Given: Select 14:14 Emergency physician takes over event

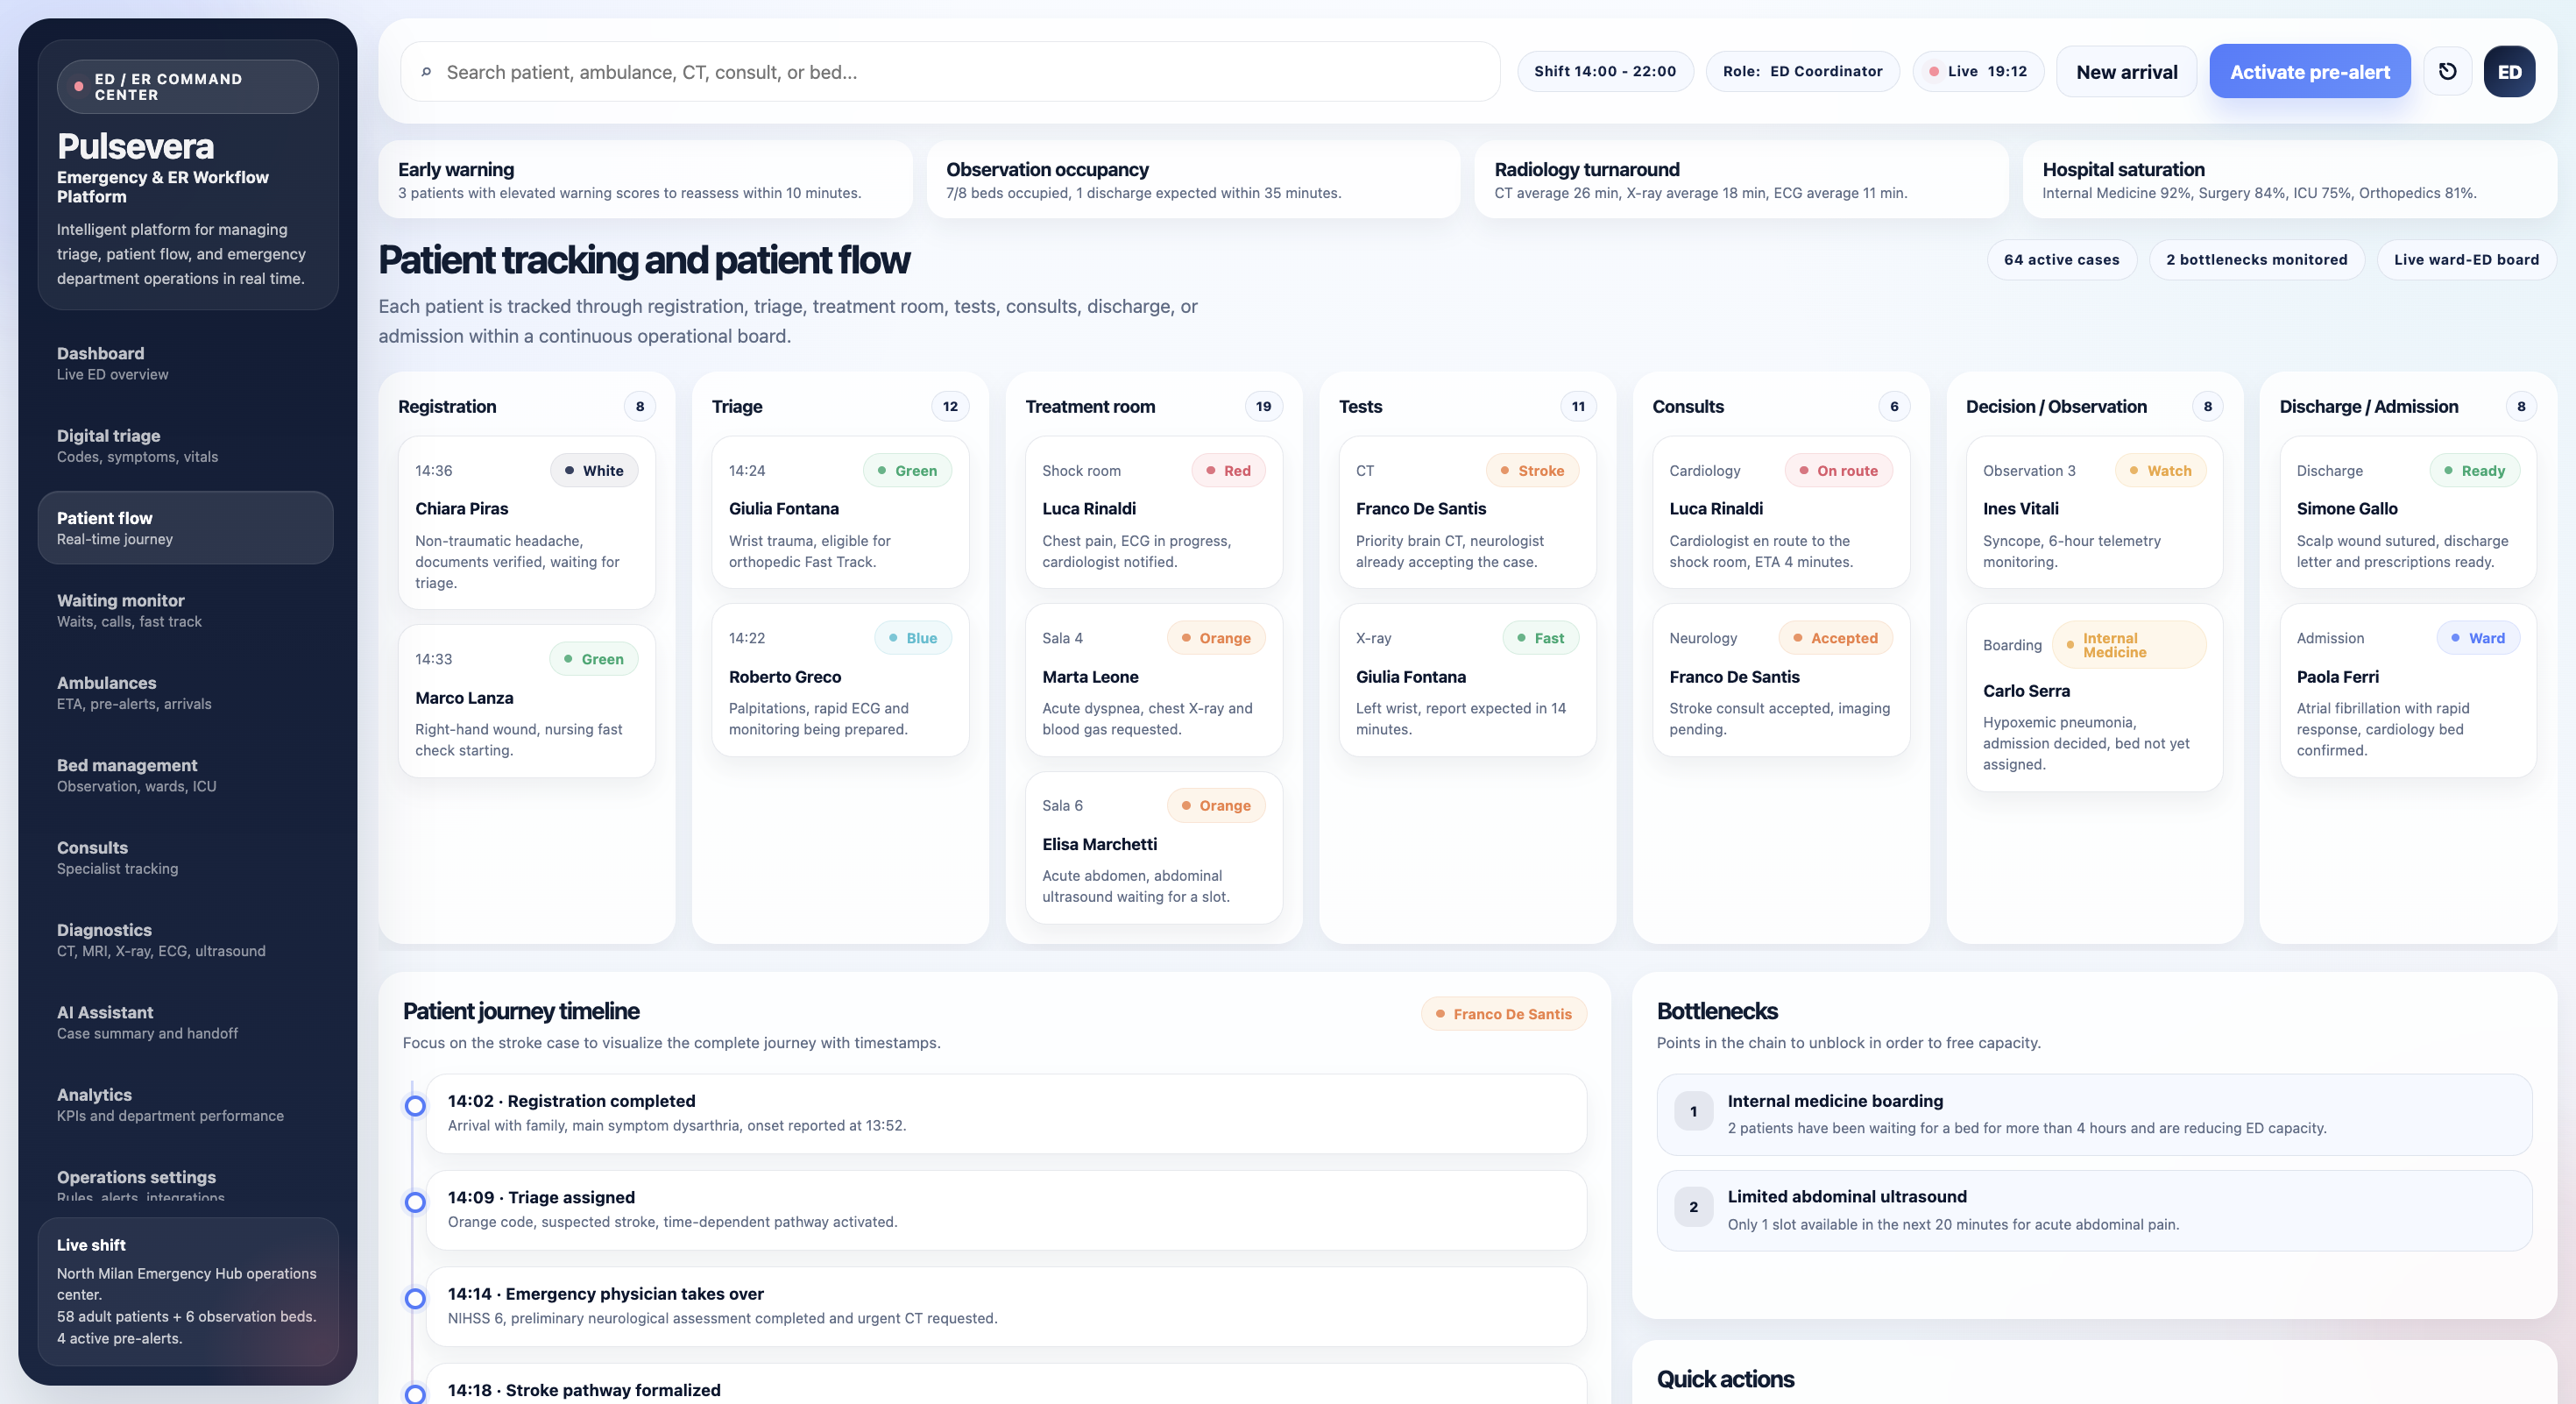Looking at the screenshot, I should coord(1006,1306).
